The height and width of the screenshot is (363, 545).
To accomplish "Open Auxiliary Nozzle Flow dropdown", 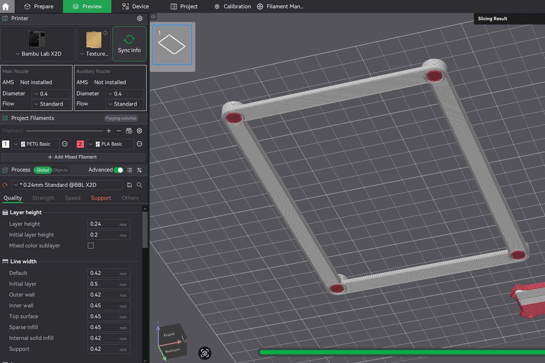I will (x=125, y=104).
